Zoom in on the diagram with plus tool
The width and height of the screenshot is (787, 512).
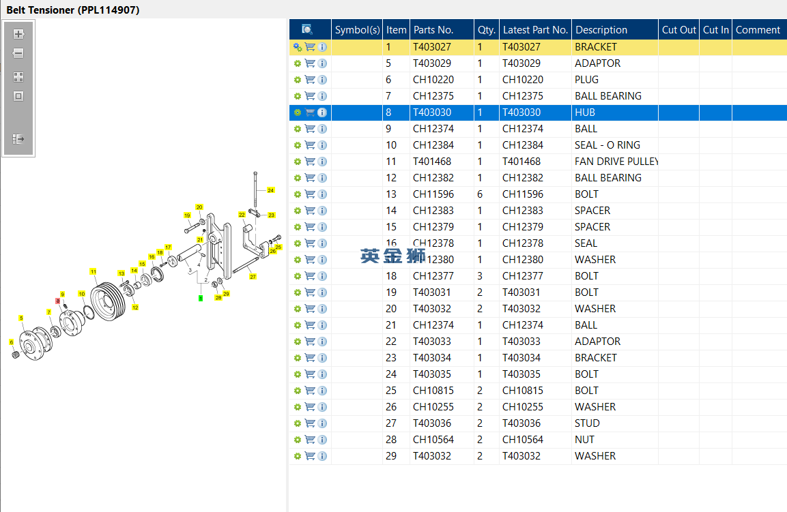coord(18,34)
